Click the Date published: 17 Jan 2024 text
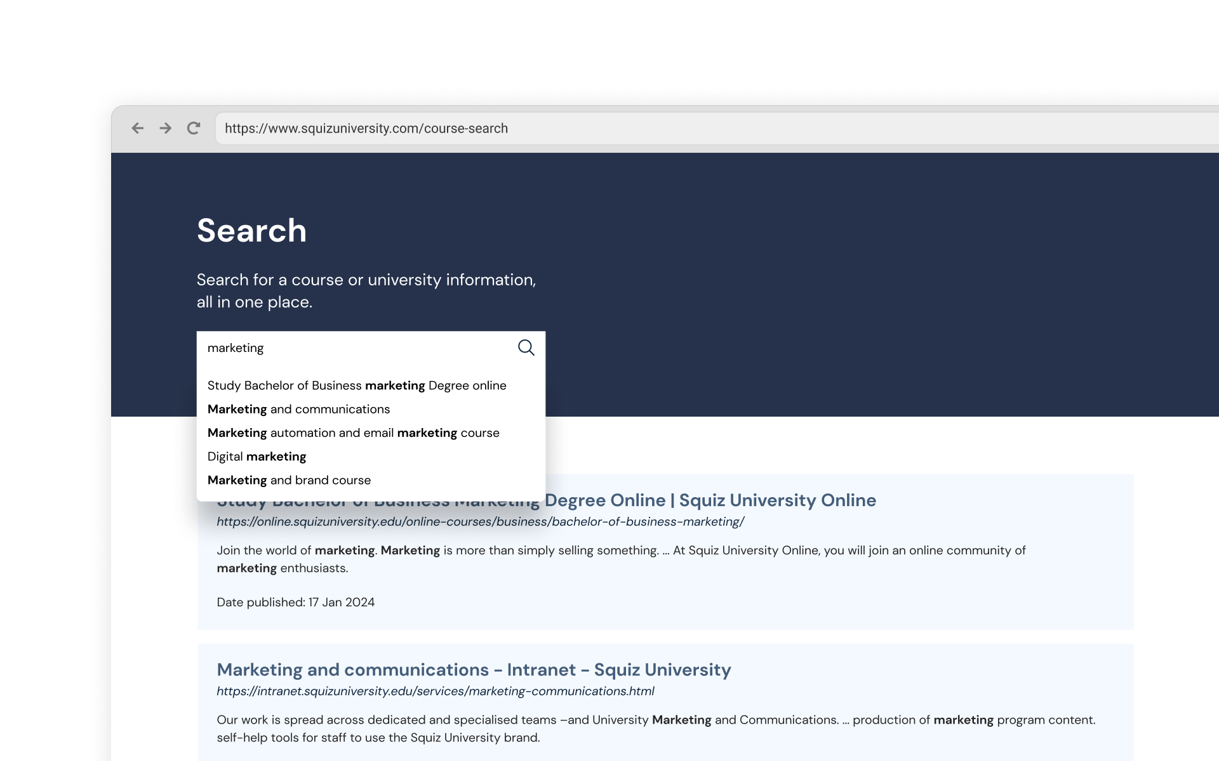Viewport: 1219px width, 761px height. (x=296, y=602)
